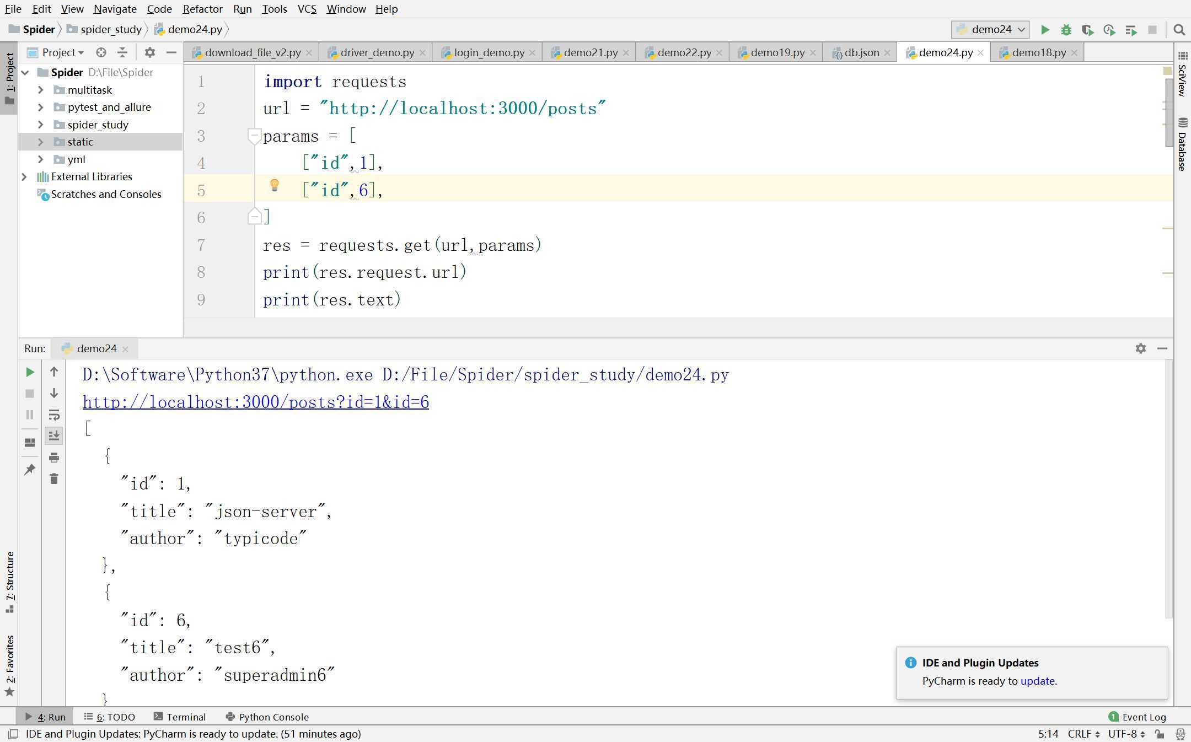
Task: Close the demo24.py editor tab
Action: [x=980, y=53]
